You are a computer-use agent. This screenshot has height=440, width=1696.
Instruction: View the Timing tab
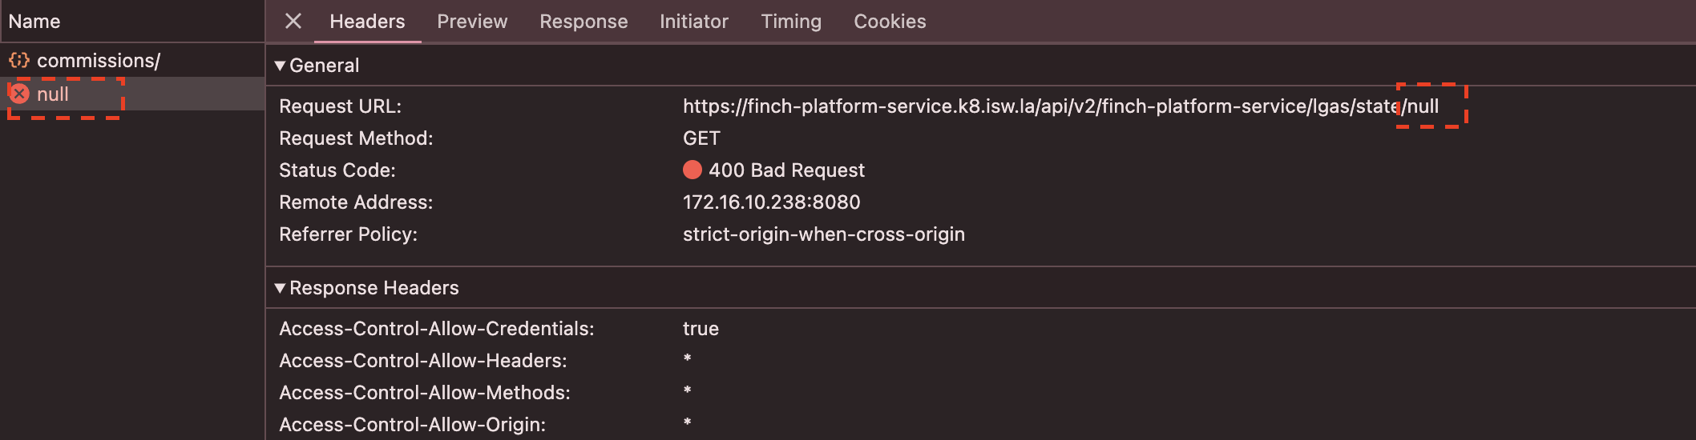tap(791, 22)
